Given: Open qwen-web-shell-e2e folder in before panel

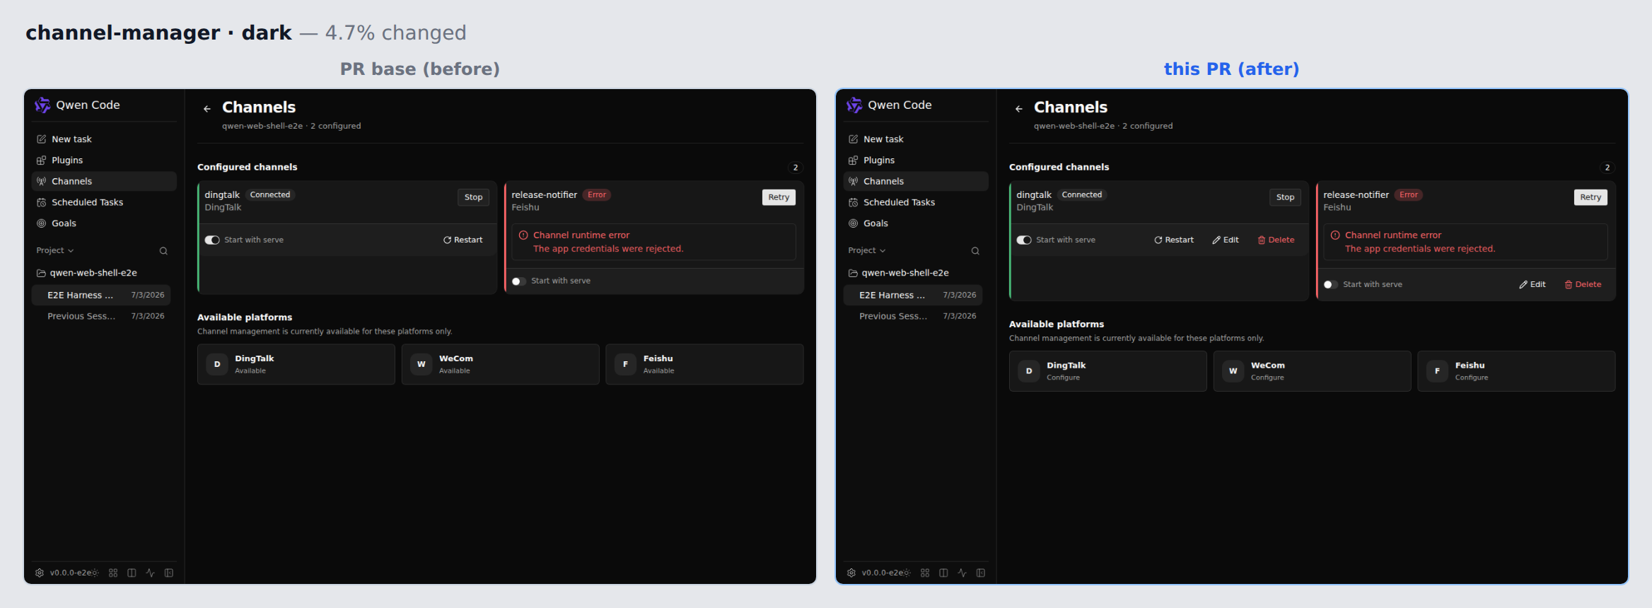Looking at the screenshot, I should [87, 273].
